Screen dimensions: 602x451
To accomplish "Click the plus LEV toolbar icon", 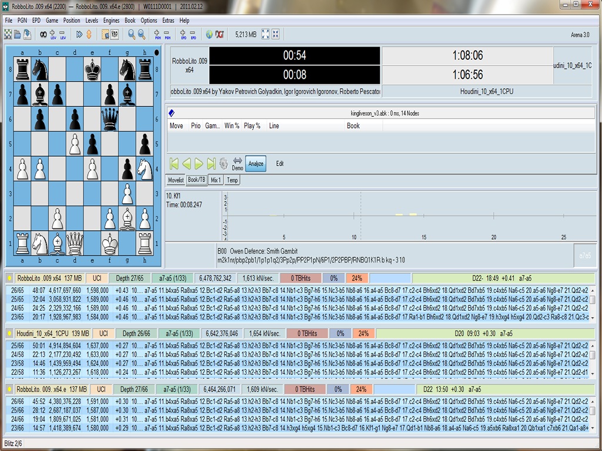I will point(52,35).
